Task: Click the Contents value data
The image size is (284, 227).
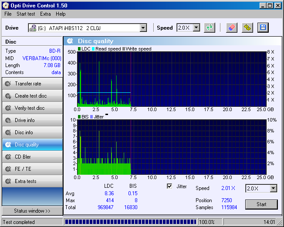Action: pyautogui.click(x=56, y=72)
